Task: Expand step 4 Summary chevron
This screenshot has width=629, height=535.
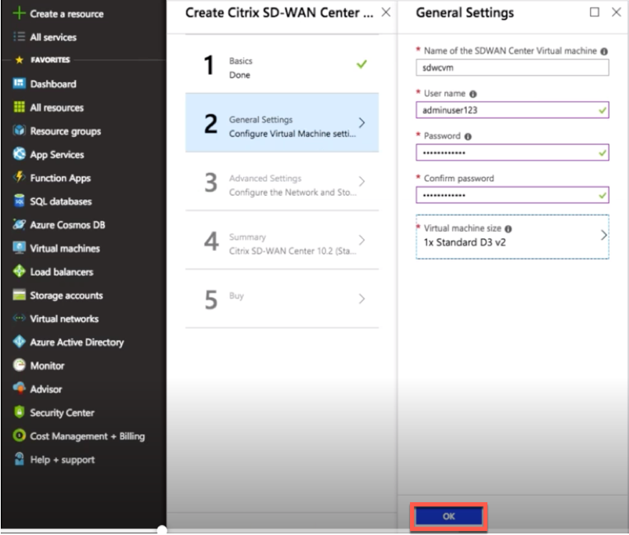Action: pos(361,240)
